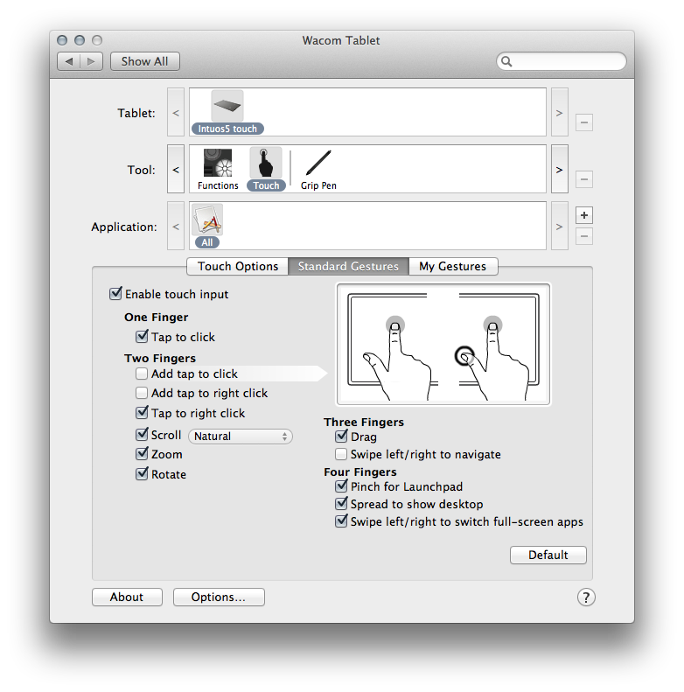The height and width of the screenshot is (692, 684).
Task: Click the gesture preview illustration
Action: tap(443, 344)
